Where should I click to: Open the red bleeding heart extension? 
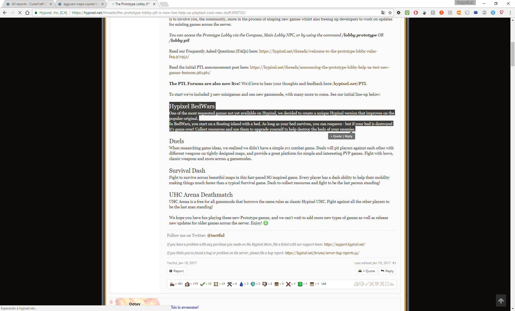[x=502, y=13]
